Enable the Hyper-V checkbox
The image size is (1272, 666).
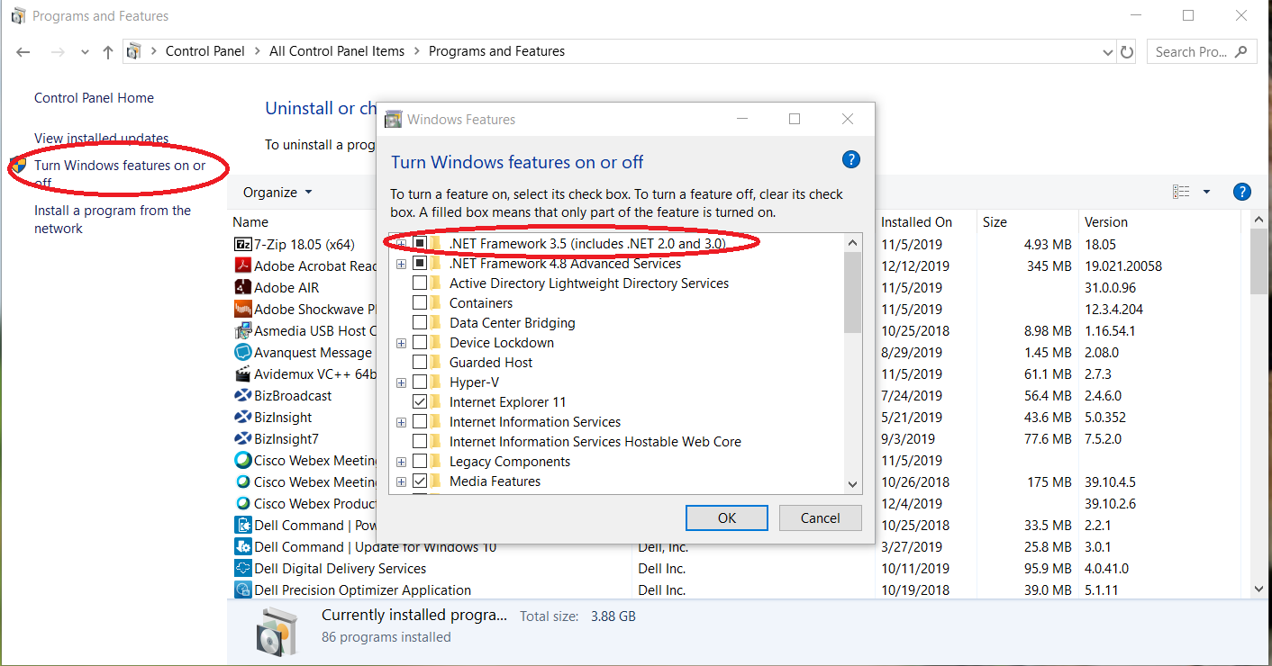click(420, 382)
